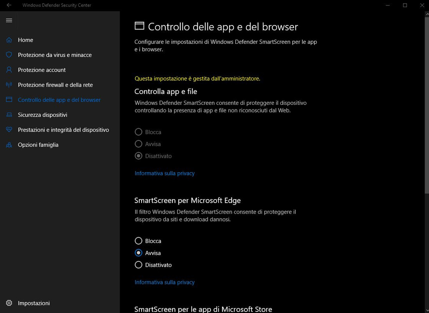Screen dimensions: 429x313
Task: Click the scrollbar up arrow
Action: [427, 14]
